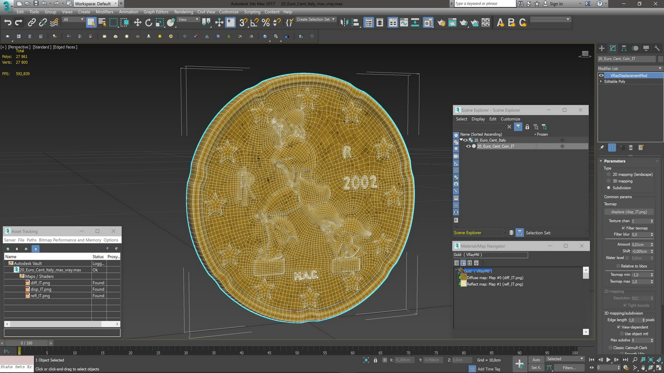664x373 pixels.
Task: Open View reference coordinate dropdown
Action: pos(188,20)
